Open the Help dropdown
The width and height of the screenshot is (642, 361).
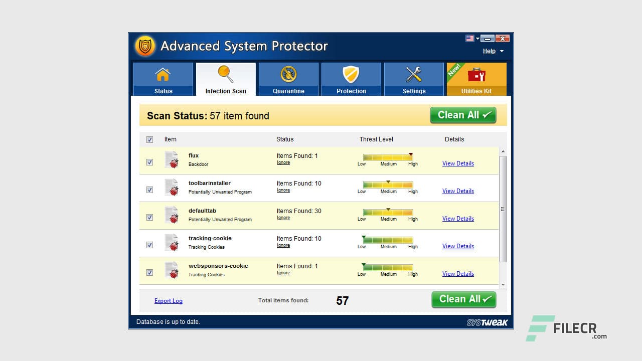coord(489,51)
